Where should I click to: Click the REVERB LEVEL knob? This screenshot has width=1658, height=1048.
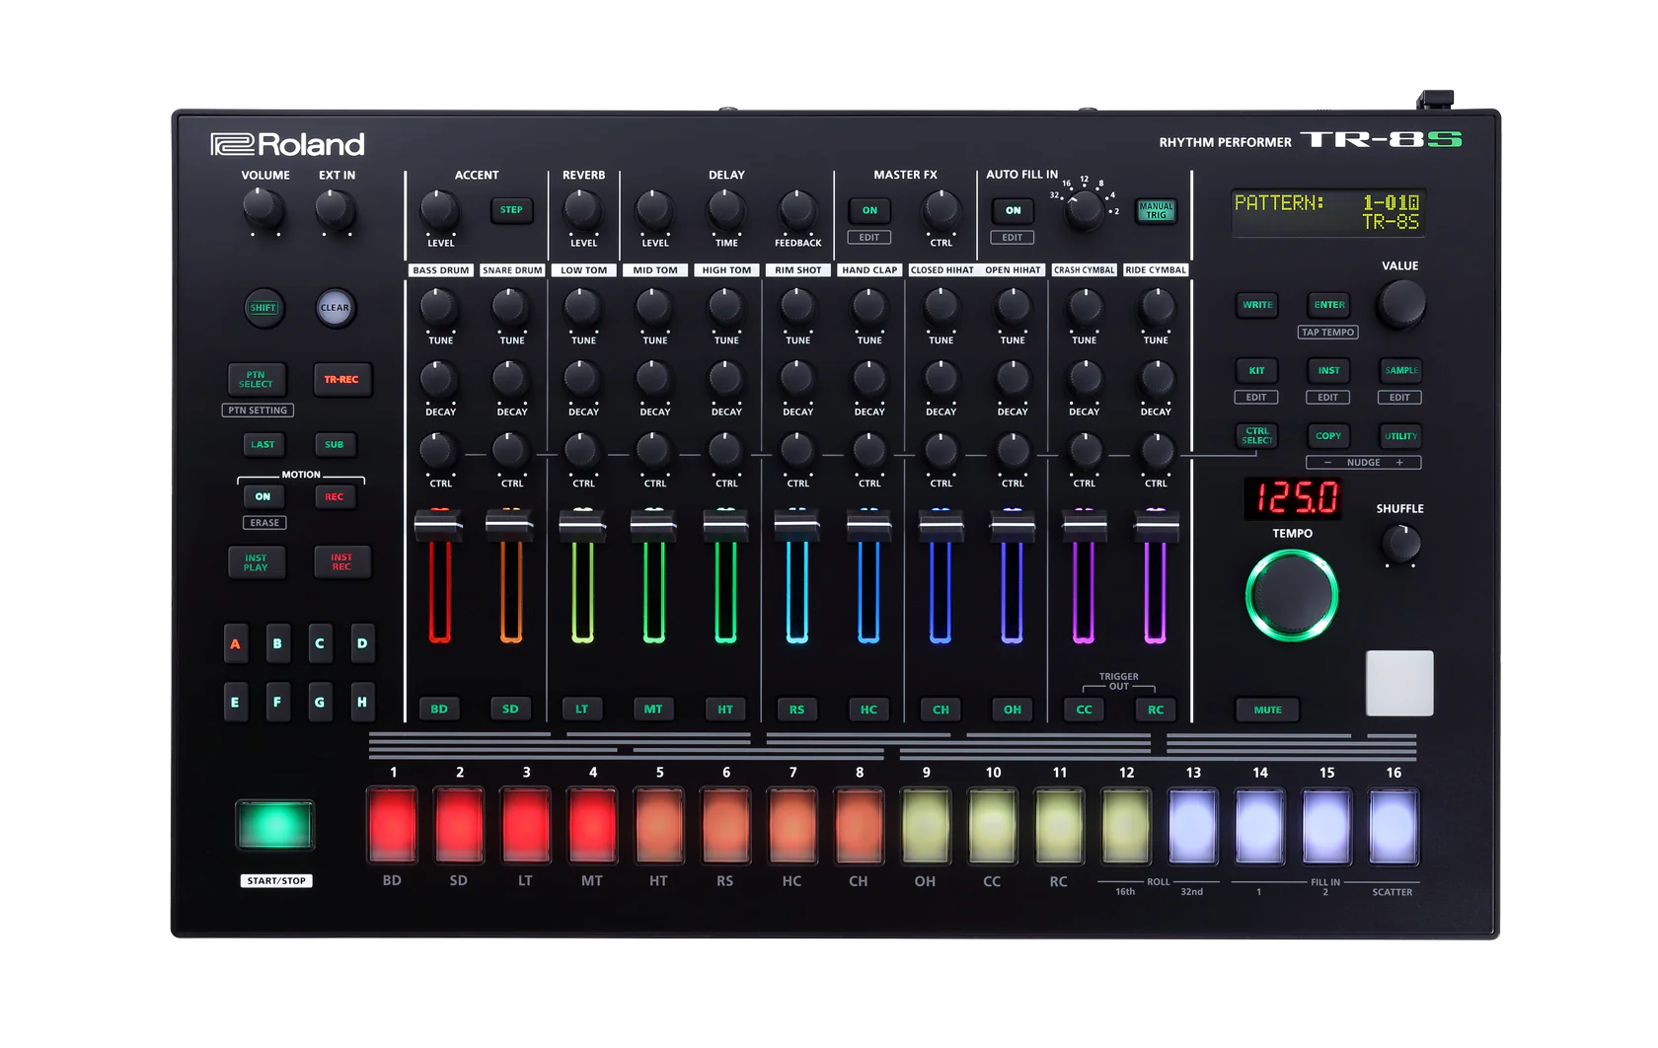[x=582, y=210]
